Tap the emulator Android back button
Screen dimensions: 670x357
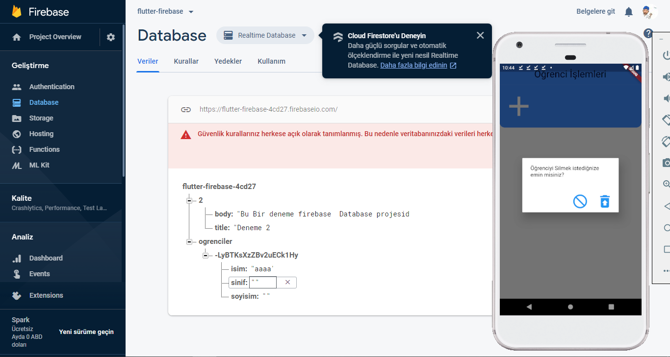(529, 307)
